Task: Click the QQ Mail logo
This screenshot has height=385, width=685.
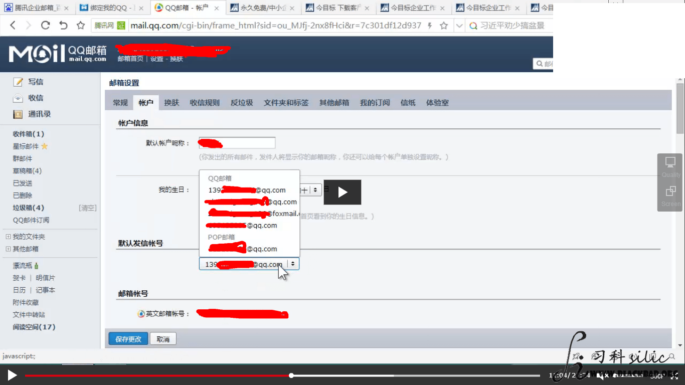Action: coord(58,53)
